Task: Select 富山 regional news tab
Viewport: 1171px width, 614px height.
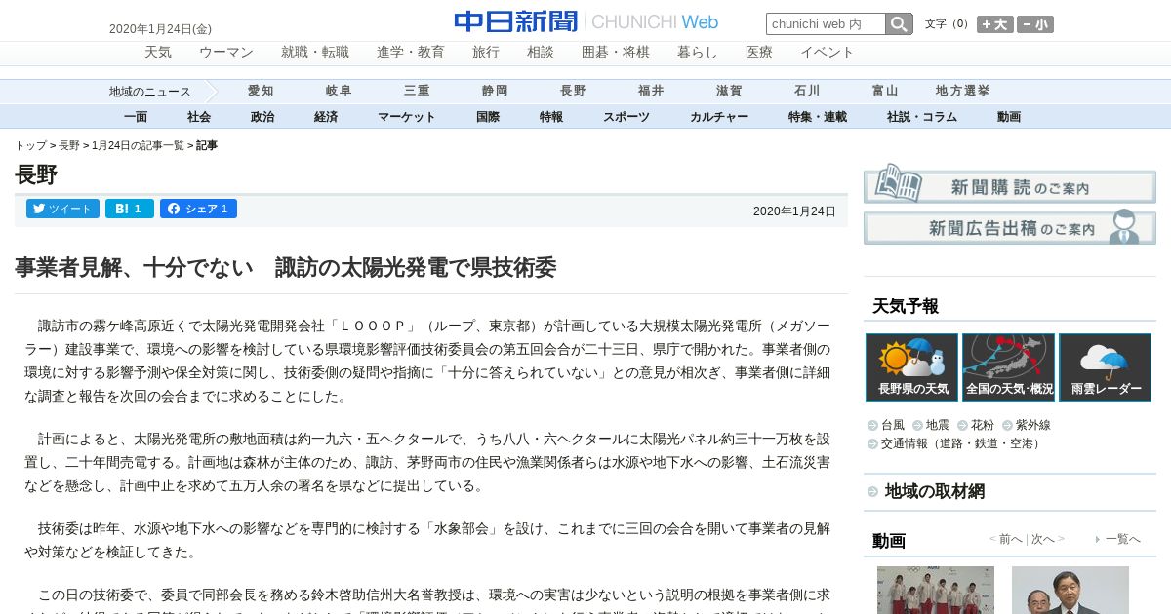Action: coord(885,91)
